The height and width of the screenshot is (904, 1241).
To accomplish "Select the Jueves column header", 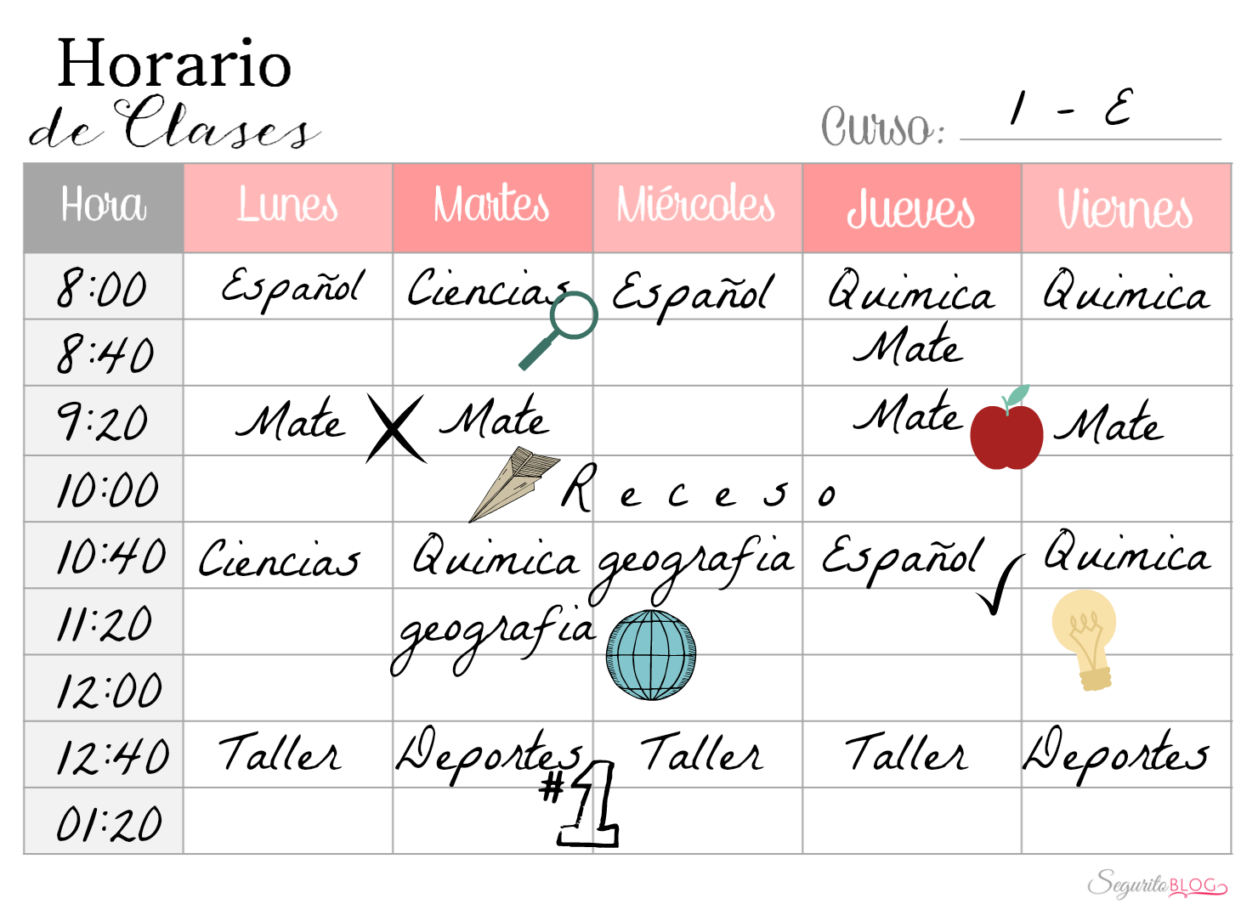I will (x=912, y=208).
